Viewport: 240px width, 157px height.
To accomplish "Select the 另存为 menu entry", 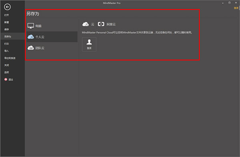I will (8, 36).
